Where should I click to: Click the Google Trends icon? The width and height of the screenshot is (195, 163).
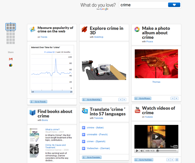(x=32, y=30)
